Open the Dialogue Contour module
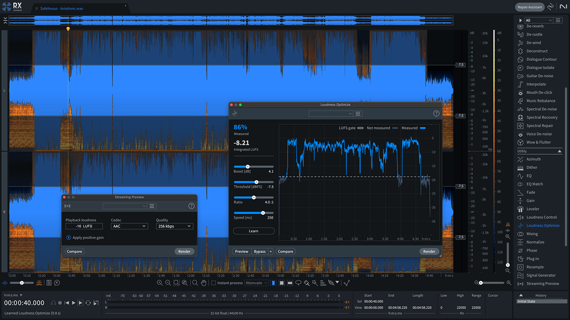This screenshot has height=320, width=570. 541,59
